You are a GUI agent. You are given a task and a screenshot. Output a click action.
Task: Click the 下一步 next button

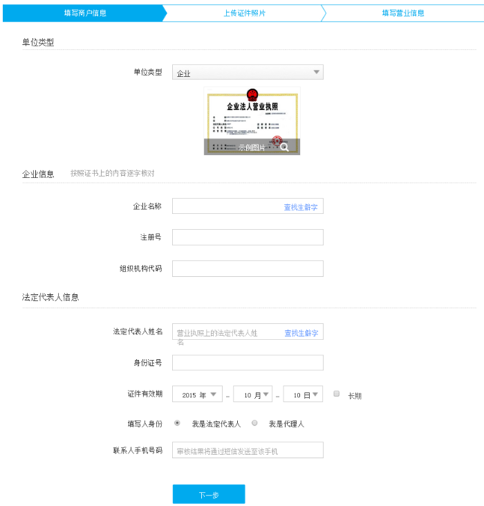tap(209, 494)
